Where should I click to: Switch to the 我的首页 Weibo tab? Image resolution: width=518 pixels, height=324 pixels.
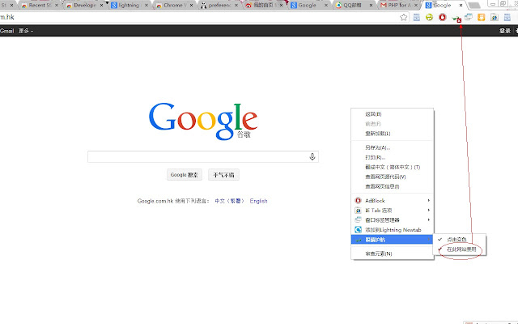tap(264, 6)
